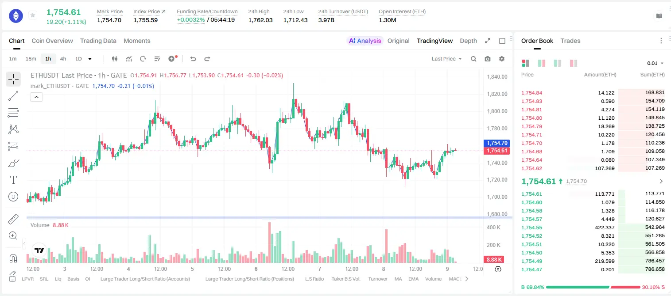Open the Last Price type dropdown
Image resolution: width=671 pixels, height=296 pixels.
[x=446, y=59]
